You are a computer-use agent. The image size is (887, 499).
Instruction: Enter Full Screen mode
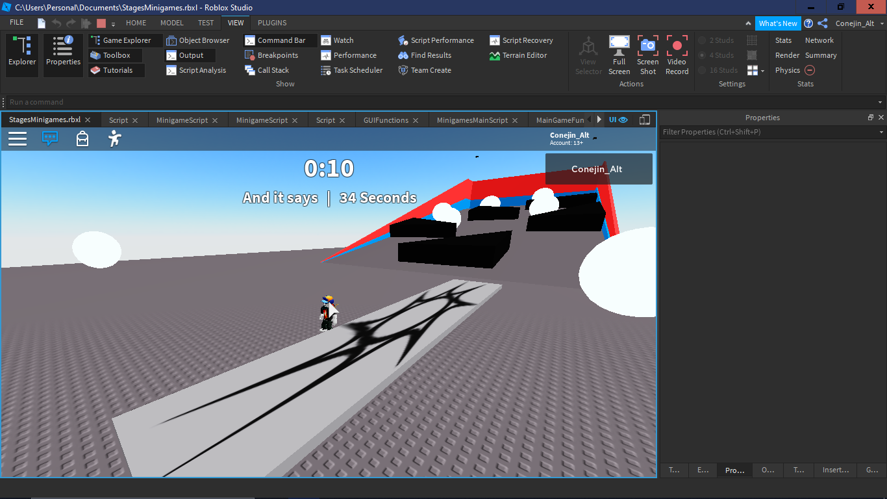pos(619,55)
